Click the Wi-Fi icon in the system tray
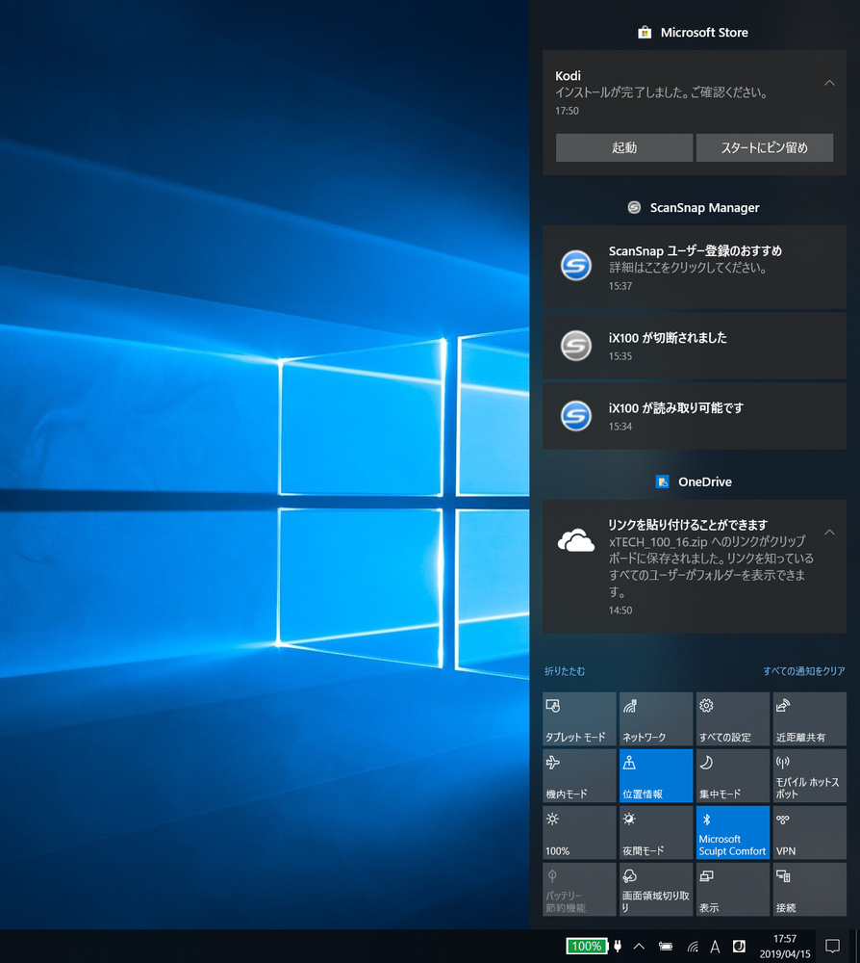860x963 pixels. coord(691,947)
